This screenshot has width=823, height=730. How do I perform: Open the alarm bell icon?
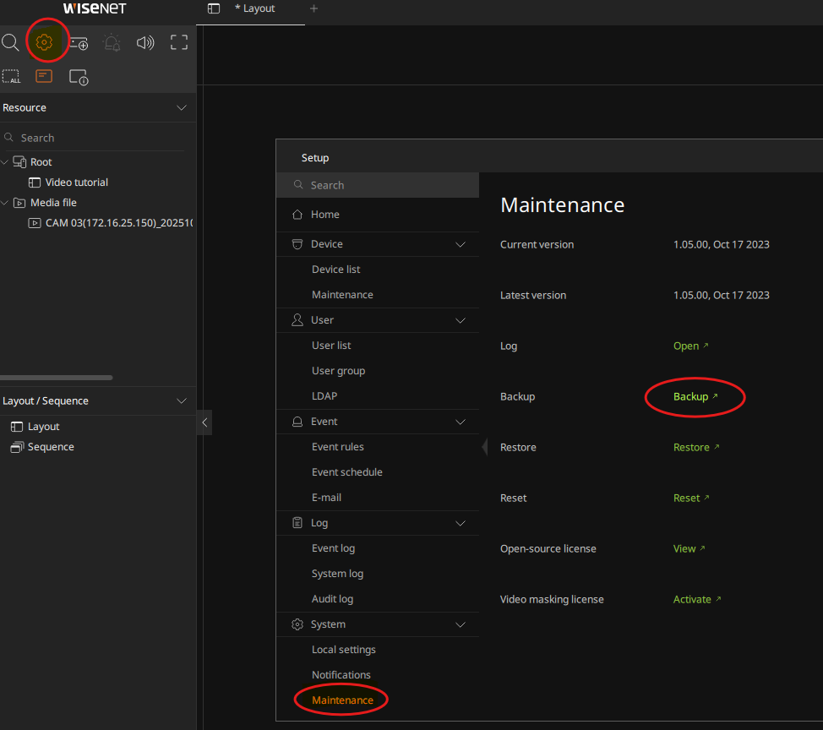tap(112, 43)
